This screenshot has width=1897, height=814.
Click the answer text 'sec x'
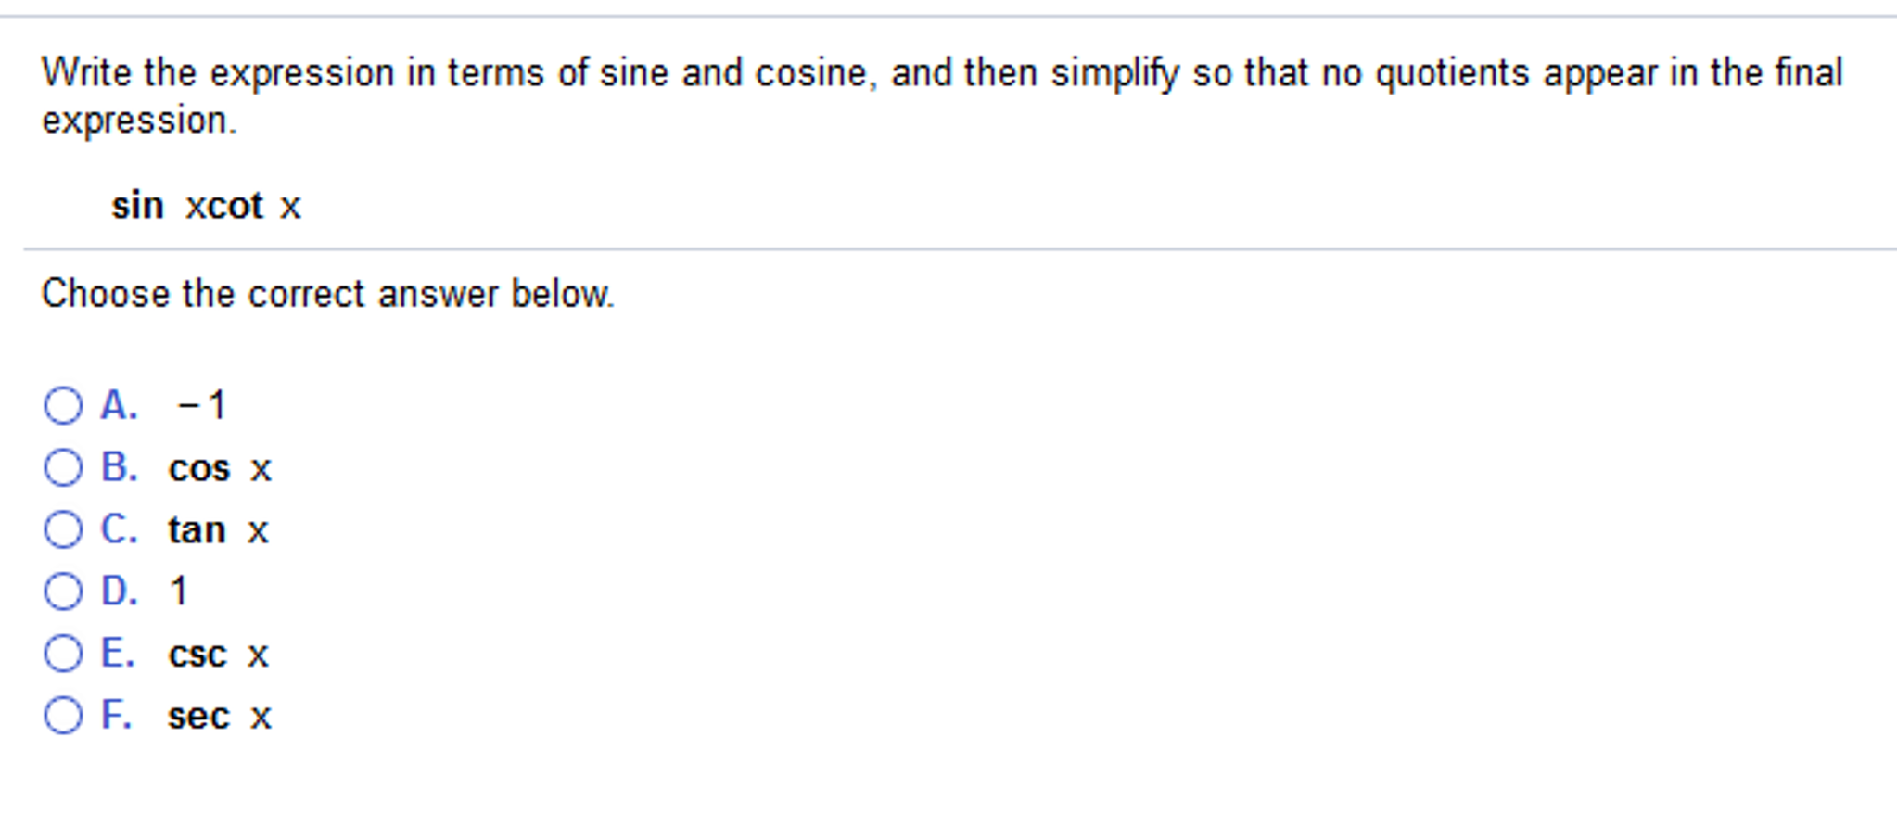220,717
